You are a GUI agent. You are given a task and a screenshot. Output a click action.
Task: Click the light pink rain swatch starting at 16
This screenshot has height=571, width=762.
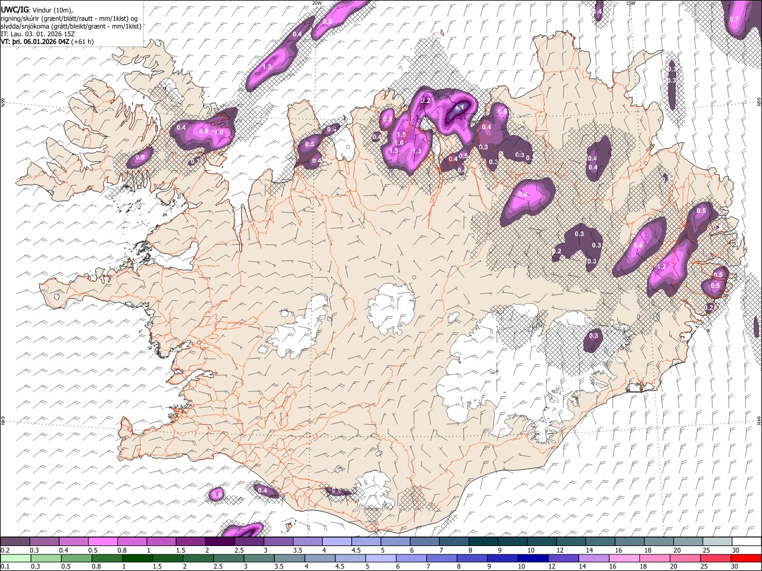[x=624, y=558]
